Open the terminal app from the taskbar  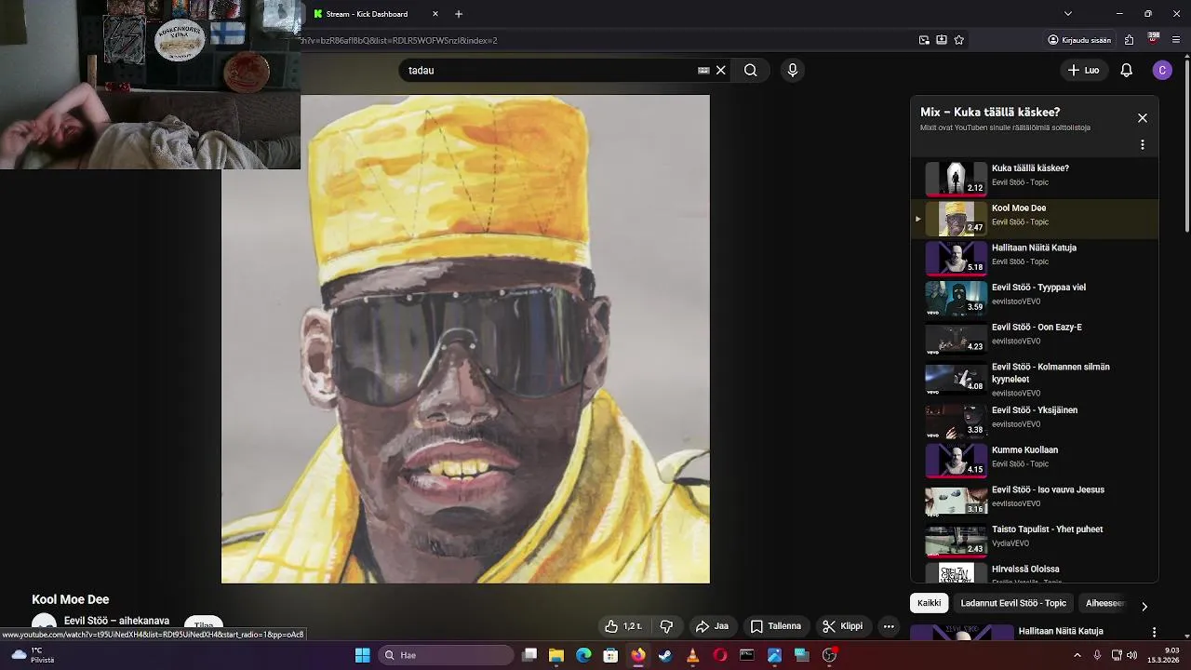[747, 655]
